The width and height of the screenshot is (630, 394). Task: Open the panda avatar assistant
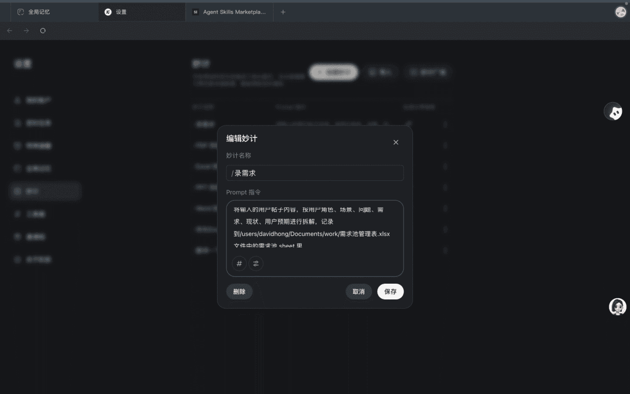(x=613, y=111)
